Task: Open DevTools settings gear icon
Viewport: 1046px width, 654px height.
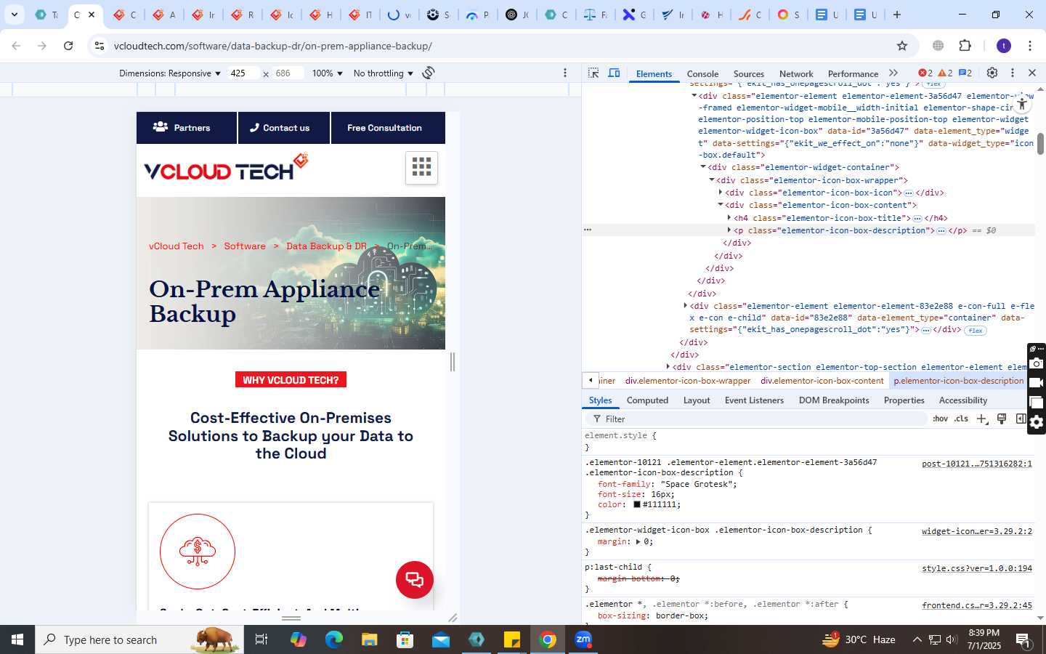Action: tap(992, 73)
